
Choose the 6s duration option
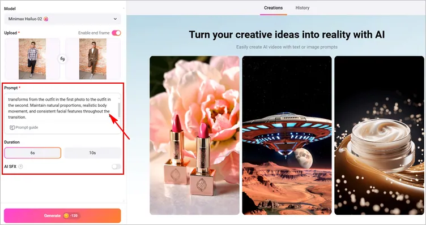pyautogui.click(x=33, y=153)
